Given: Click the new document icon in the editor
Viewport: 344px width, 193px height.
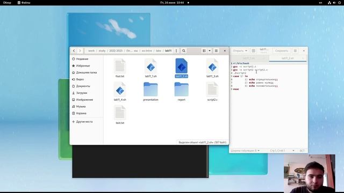Looking at the screenshot, I should pyautogui.click(x=253, y=51).
